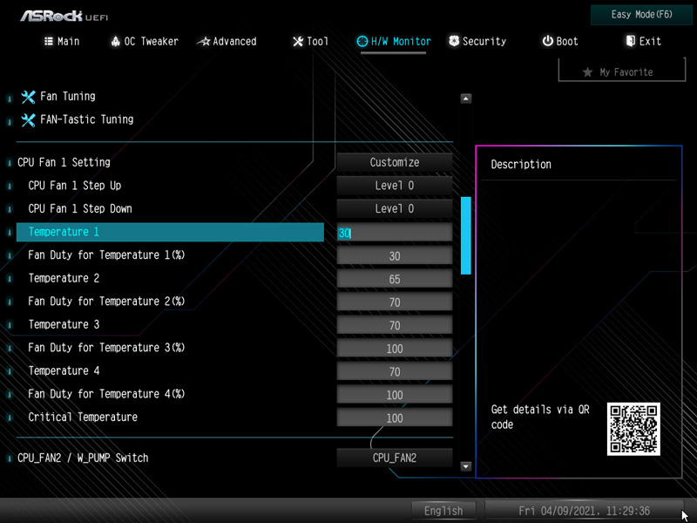Click the Main list icon

coord(49,41)
